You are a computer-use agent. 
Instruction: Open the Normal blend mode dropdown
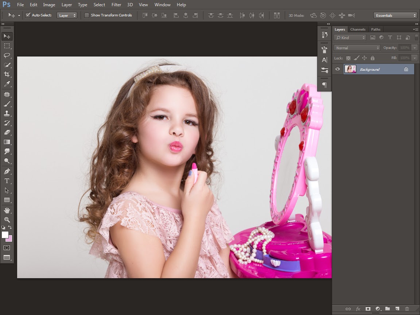click(357, 48)
